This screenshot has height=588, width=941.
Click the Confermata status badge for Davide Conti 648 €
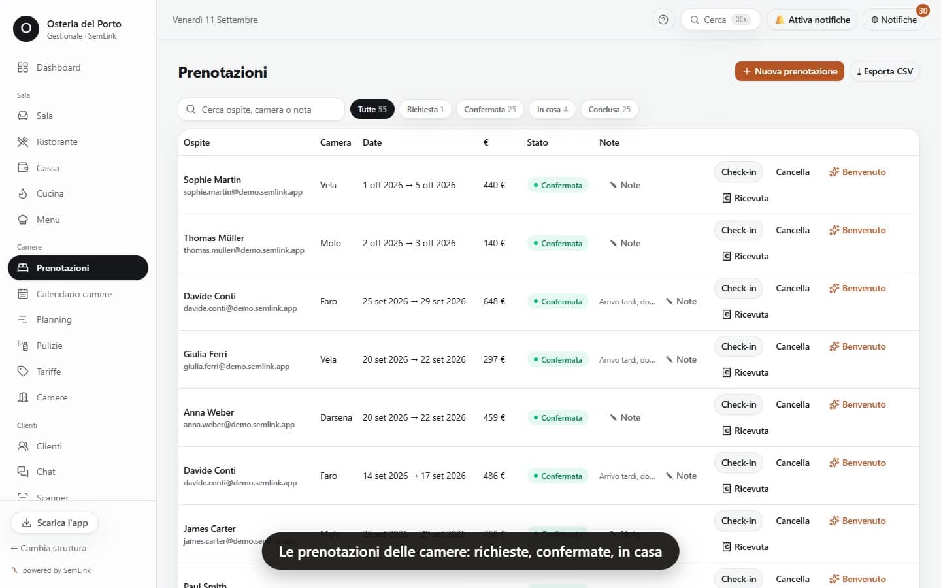click(x=557, y=301)
